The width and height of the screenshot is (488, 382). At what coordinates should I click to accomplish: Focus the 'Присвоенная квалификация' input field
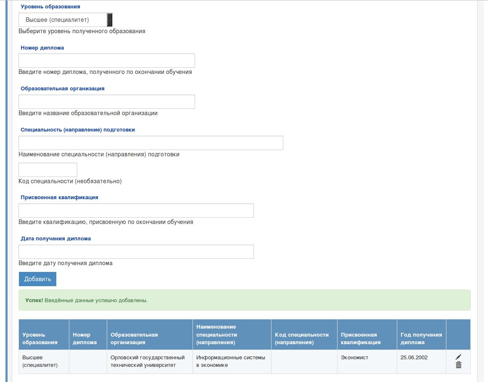click(136, 211)
